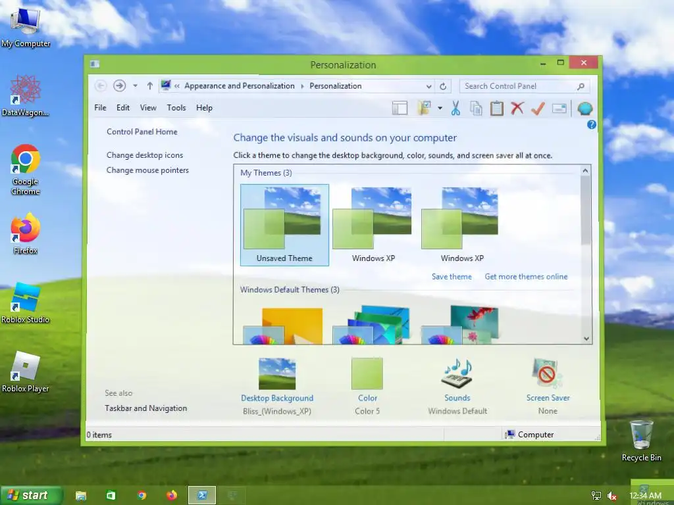Click the Start button
The height and width of the screenshot is (505, 674).
tap(32, 495)
